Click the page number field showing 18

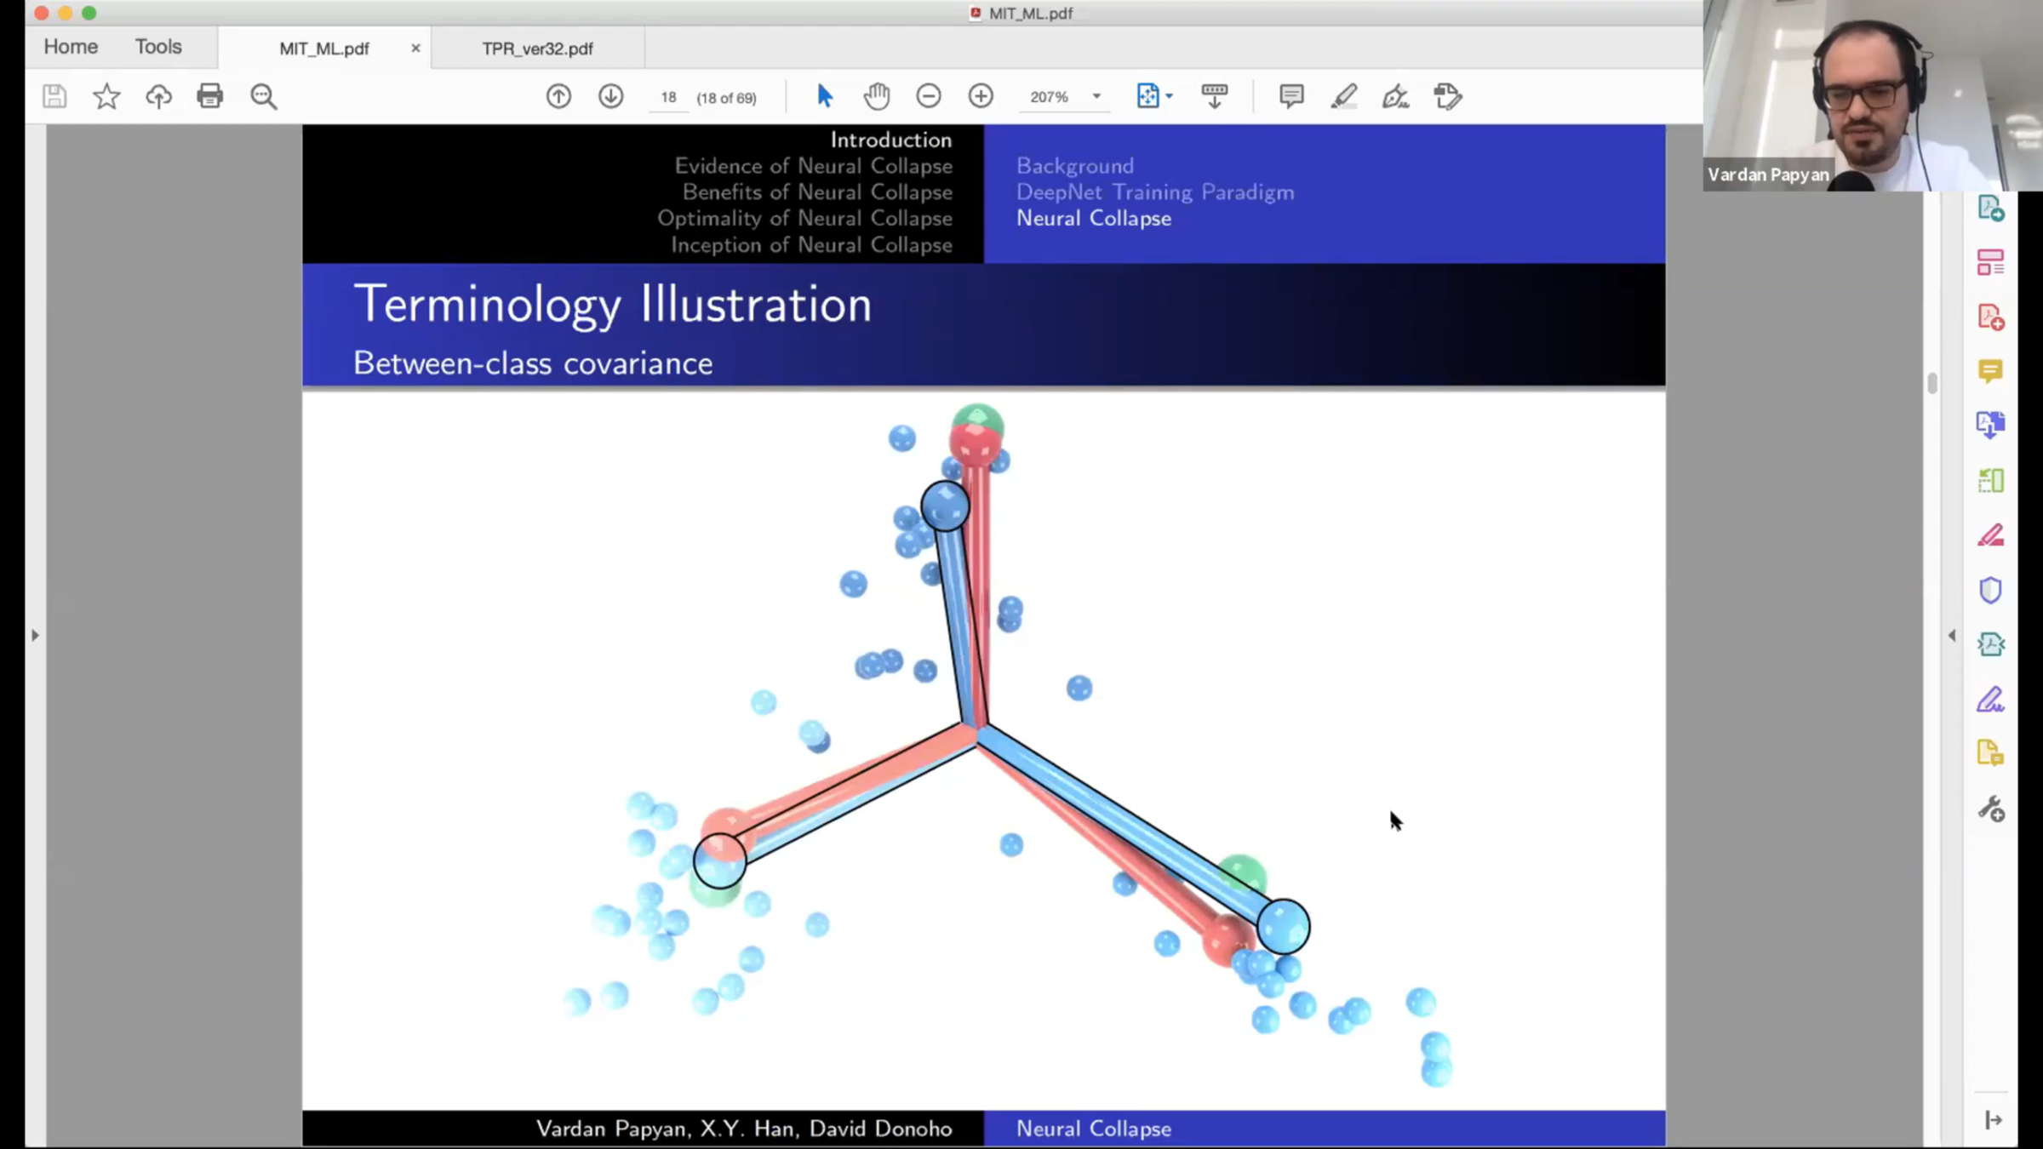pyautogui.click(x=668, y=97)
